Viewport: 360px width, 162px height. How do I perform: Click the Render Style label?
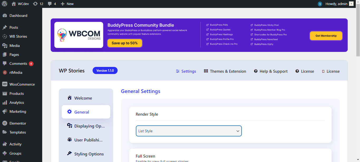tap(147, 114)
